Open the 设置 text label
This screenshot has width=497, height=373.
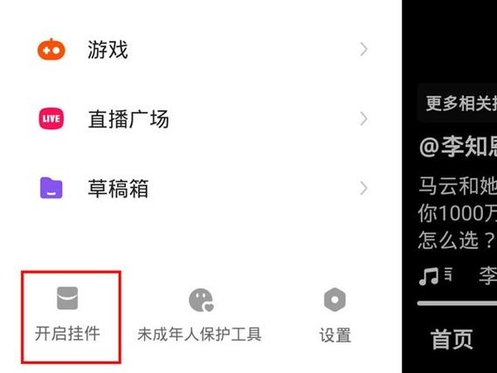335,335
